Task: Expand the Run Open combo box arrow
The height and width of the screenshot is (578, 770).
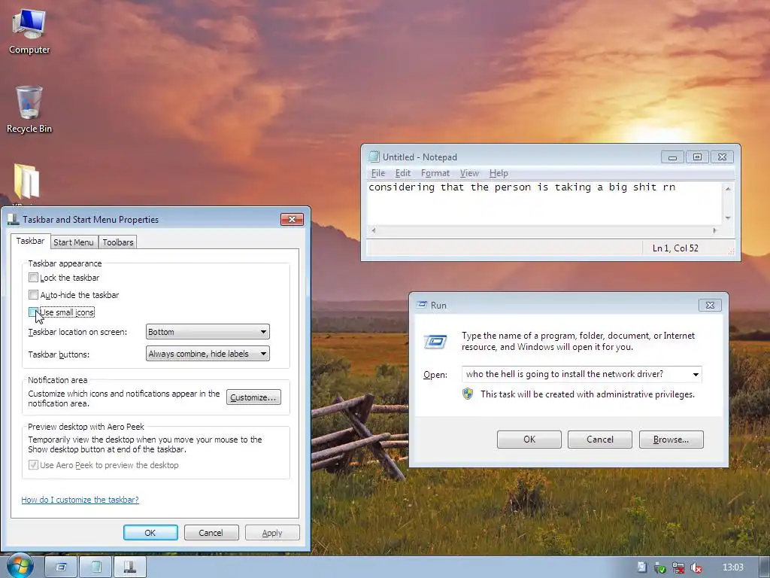Action: click(x=696, y=375)
